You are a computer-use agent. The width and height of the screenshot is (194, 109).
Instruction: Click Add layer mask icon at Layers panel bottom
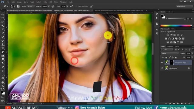174,104
